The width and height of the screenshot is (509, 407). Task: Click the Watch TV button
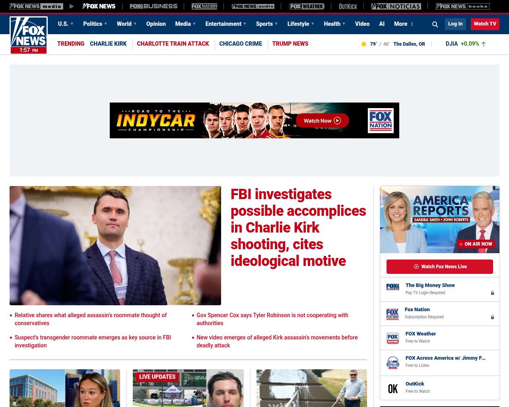pos(485,24)
